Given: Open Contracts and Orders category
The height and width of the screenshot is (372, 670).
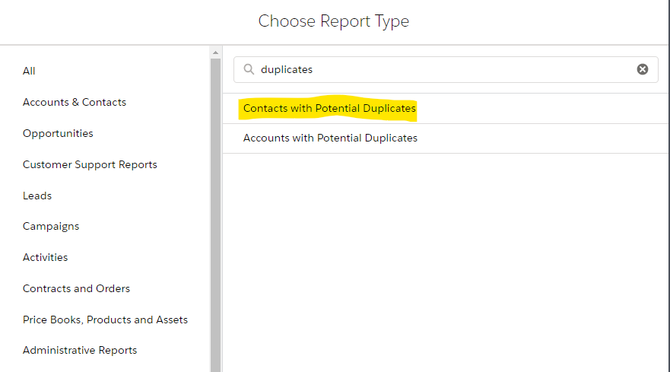Looking at the screenshot, I should pos(76,288).
